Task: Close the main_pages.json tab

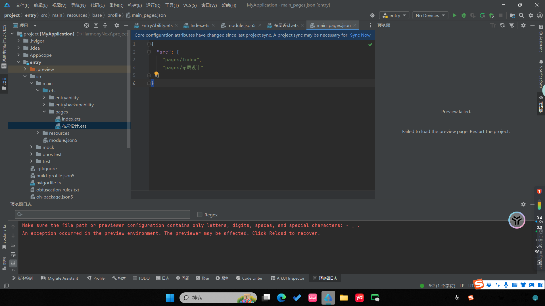Action: pos(355,25)
